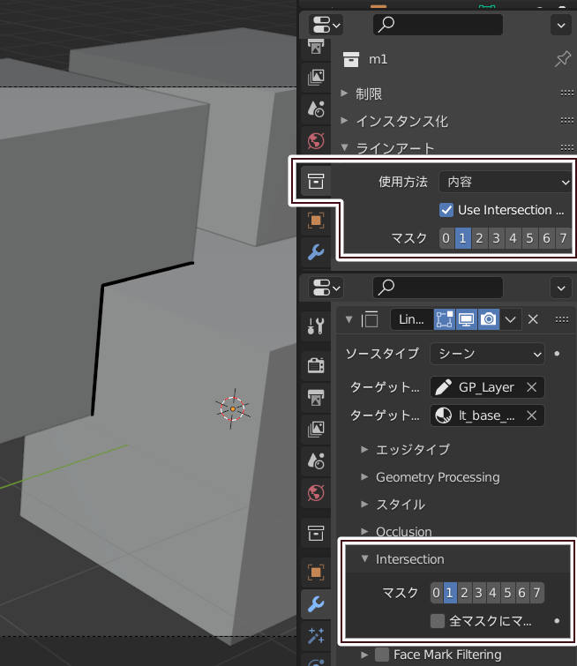Open the Line Art modifier extras dropdown arrow
577x666 pixels.
(510, 319)
